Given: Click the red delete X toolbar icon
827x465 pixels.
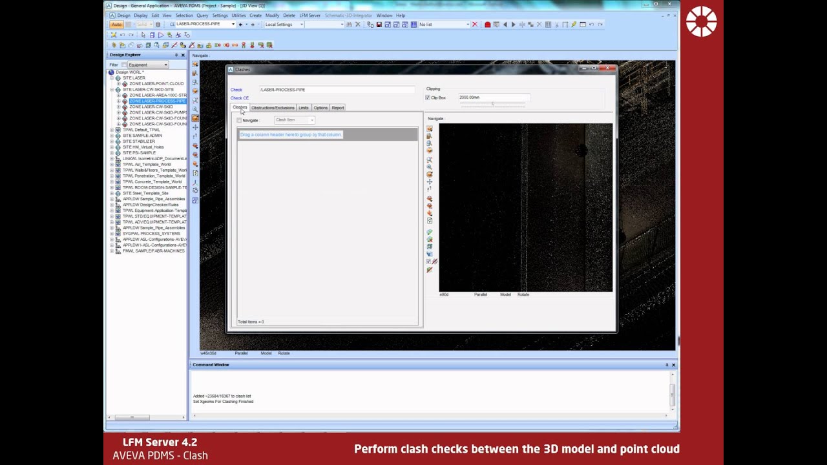Looking at the screenshot, I should point(475,25).
